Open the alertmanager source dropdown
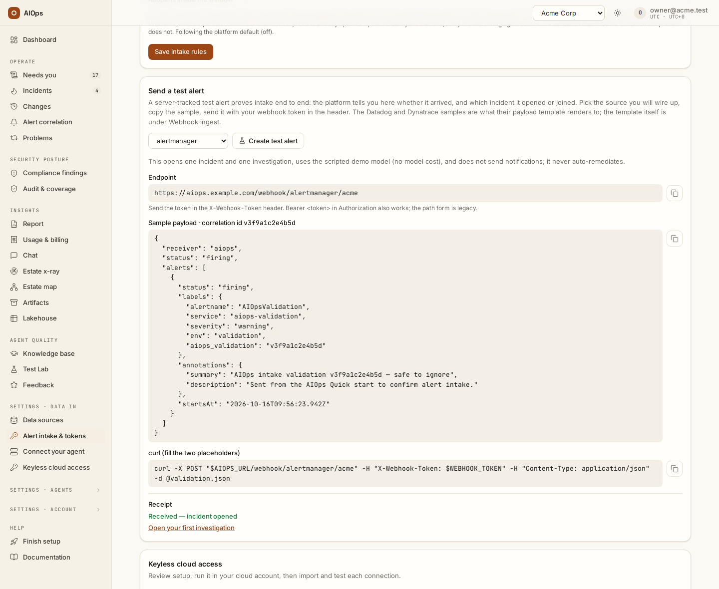Viewport: 719px width, 589px height. tap(188, 141)
